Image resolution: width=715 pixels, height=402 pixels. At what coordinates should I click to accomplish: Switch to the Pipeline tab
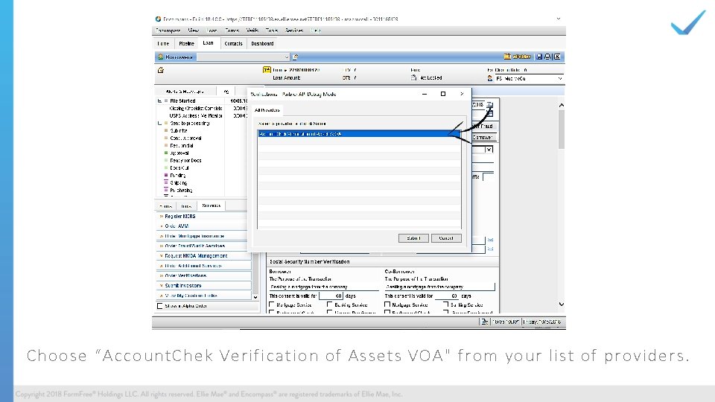click(x=186, y=44)
